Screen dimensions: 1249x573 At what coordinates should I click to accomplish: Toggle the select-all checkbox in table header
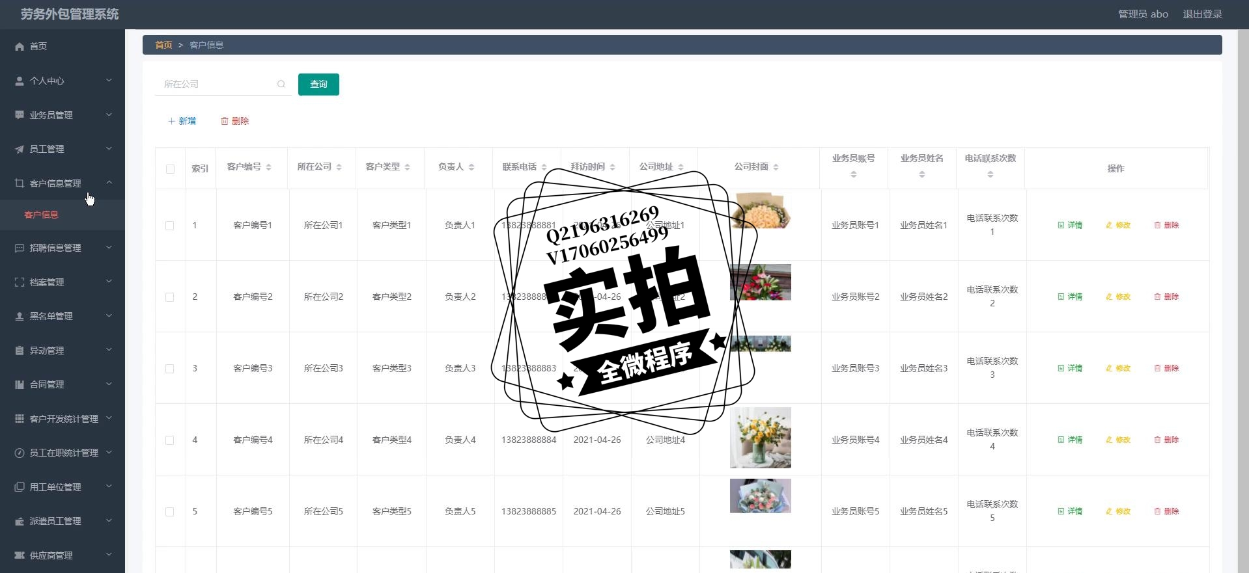170,169
